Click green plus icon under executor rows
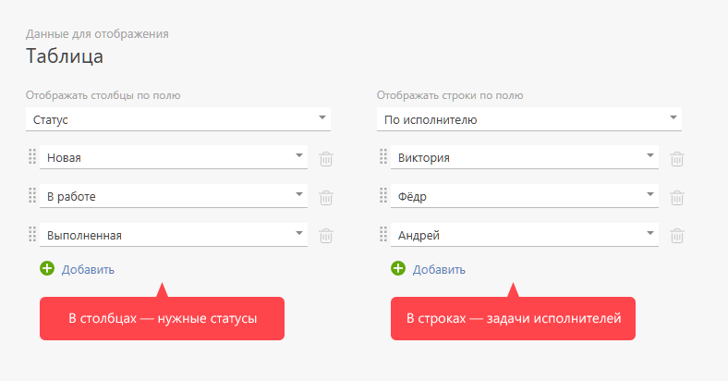 tap(398, 268)
